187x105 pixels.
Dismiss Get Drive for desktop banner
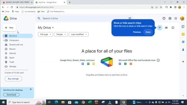tap(31, 89)
